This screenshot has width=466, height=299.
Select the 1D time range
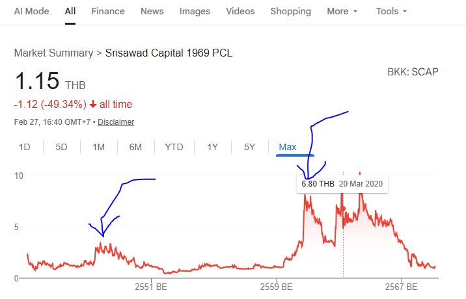(24, 147)
